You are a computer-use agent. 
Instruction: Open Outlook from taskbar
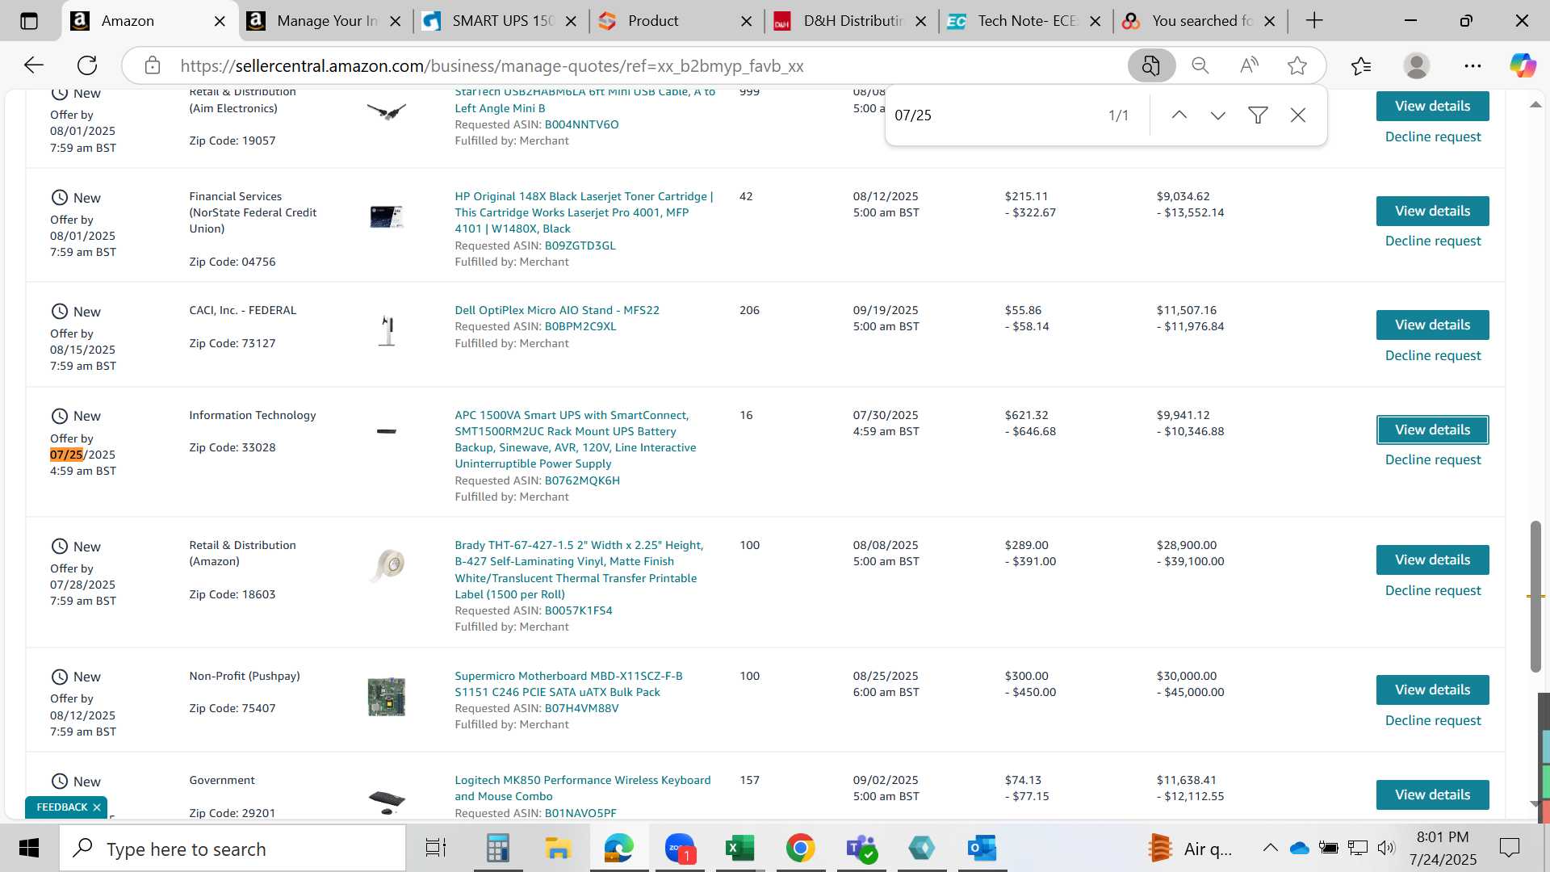982,849
